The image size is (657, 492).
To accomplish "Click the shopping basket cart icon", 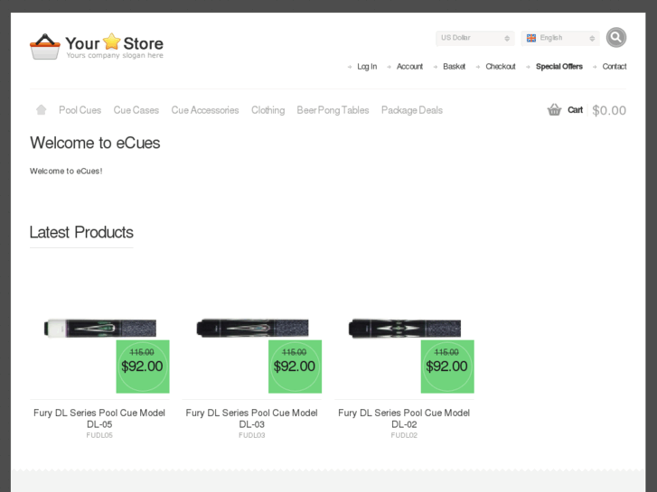I will [x=554, y=110].
